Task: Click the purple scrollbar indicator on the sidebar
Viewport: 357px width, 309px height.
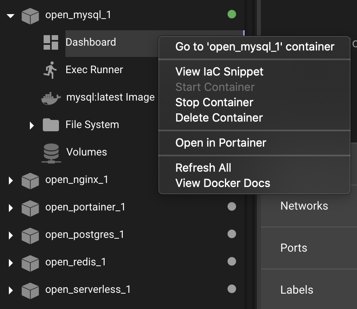Action: [x=244, y=32]
